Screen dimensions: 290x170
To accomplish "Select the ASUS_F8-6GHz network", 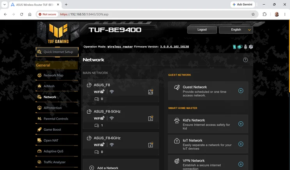I will click(x=121, y=144).
